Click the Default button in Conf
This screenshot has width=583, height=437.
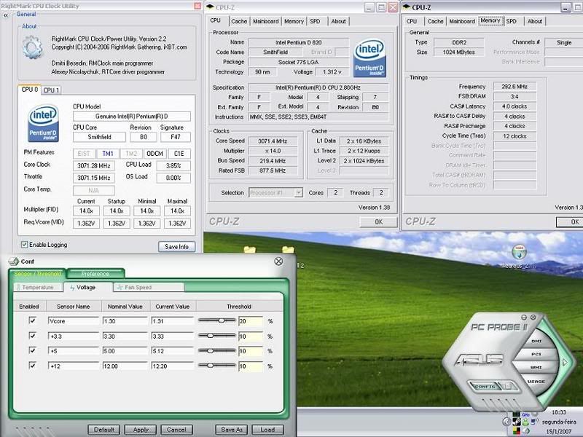pos(104,430)
